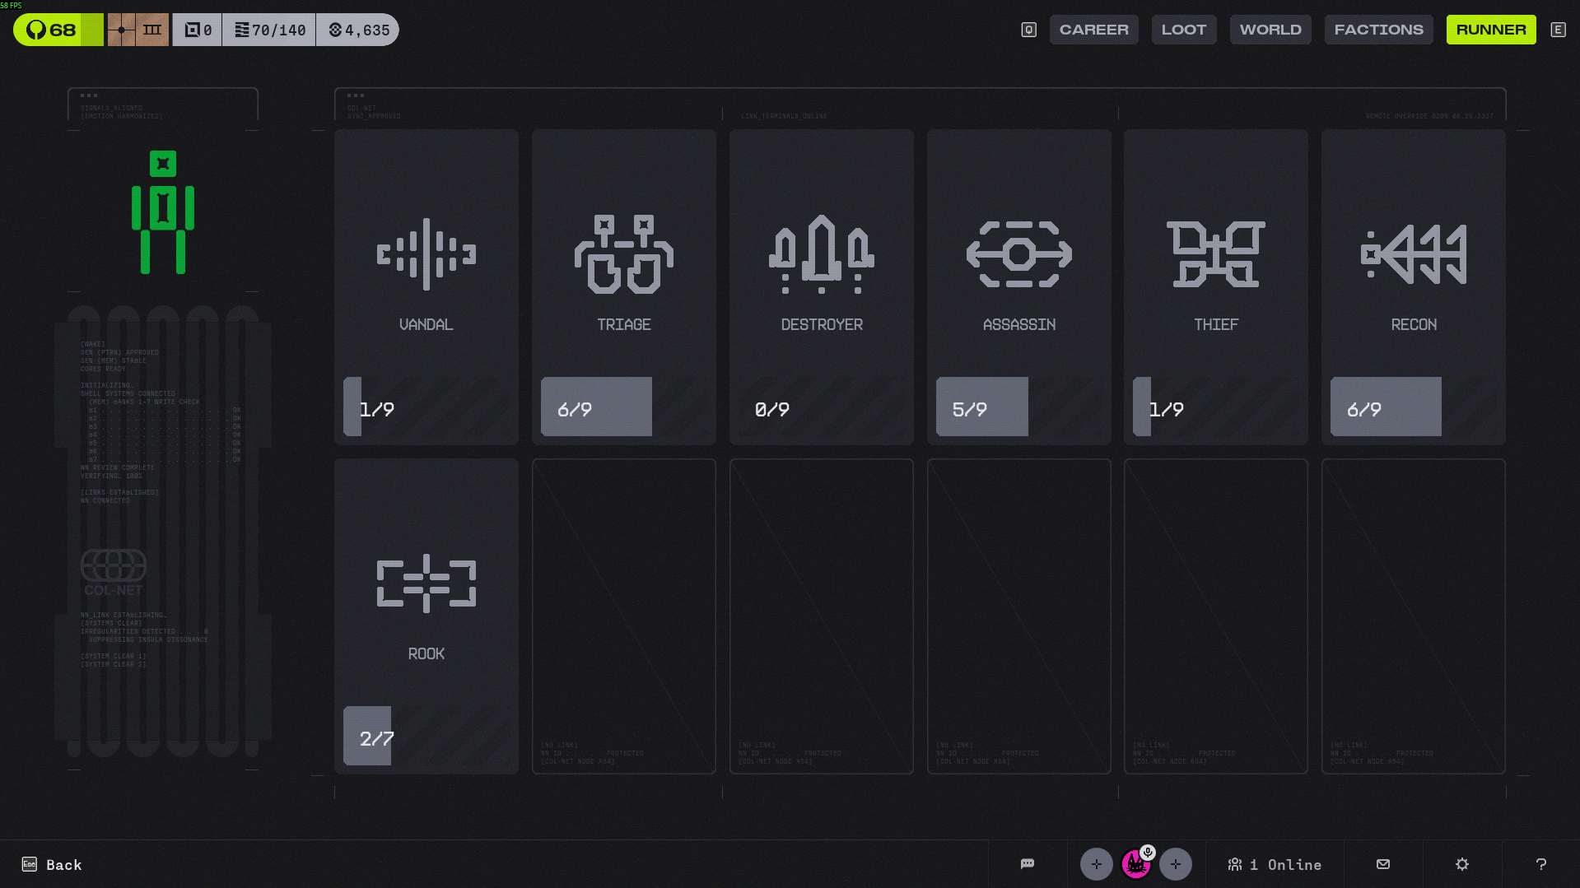Switch to the CAREER tab
Viewport: 1580px width, 888px height.
[1093, 30]
